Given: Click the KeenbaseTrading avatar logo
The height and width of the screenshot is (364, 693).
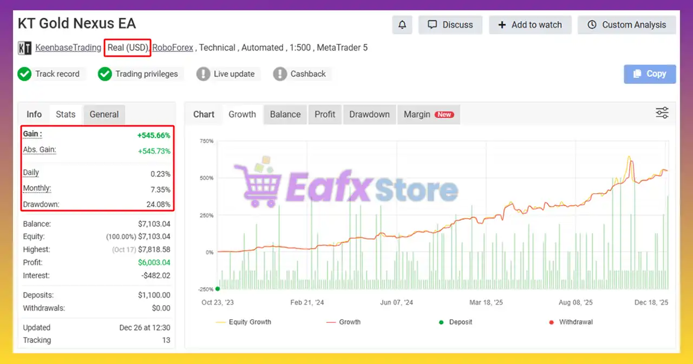Looking at the screenshot, I should pyautogui.click(x=25, y=48).
